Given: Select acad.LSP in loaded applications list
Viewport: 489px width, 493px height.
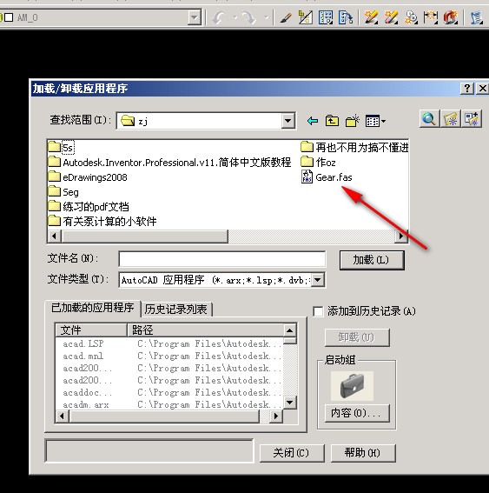Looking at the screenshot, I should pos(83,343).
